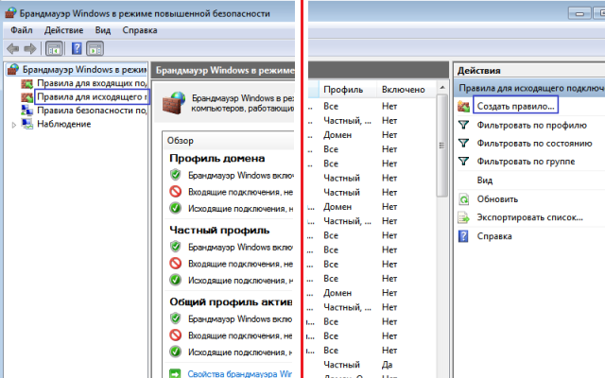Click the scroll up arrow of rules list
The image size is (605, 378).
pyautogui.click(x=442, y=88)
